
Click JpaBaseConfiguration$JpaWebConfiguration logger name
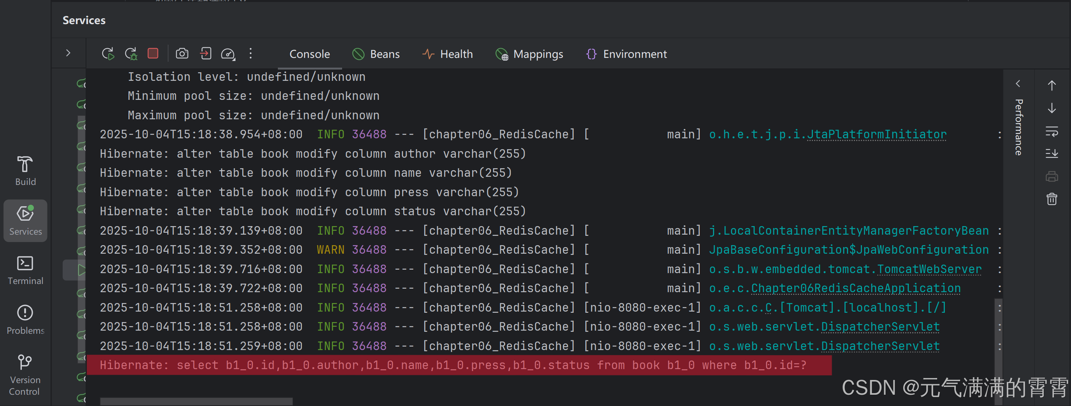(x=848, y=249)
